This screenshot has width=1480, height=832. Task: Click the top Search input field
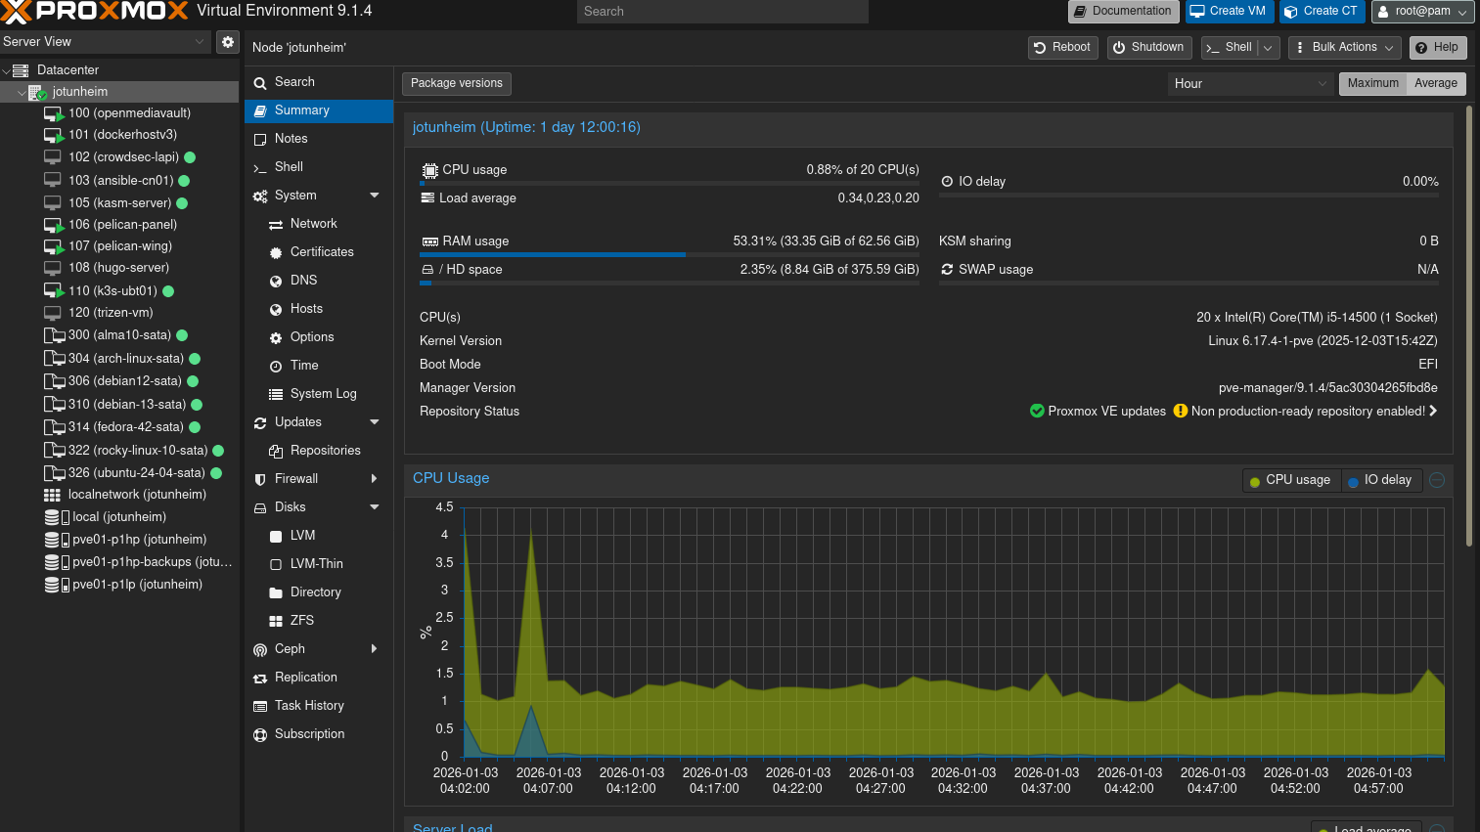click(722, 12)
